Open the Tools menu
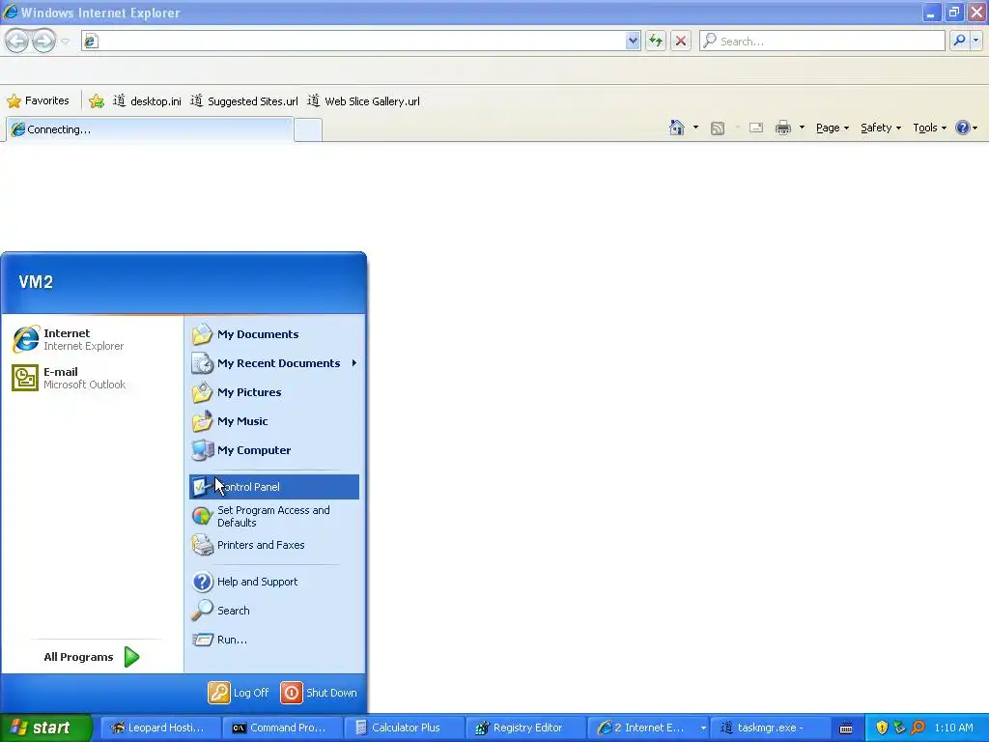This screenshot has width=989, height=742. point(930,128)
